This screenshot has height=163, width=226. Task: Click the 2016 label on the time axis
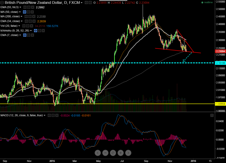[x=193, y=161]
